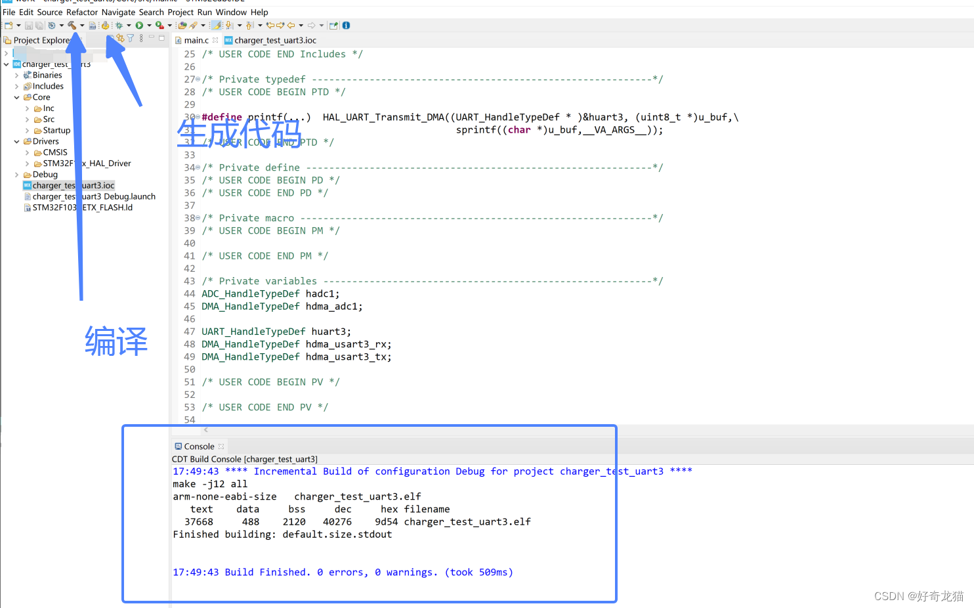
Task: Expand the Includes tree node
Action: pos(16,87)
